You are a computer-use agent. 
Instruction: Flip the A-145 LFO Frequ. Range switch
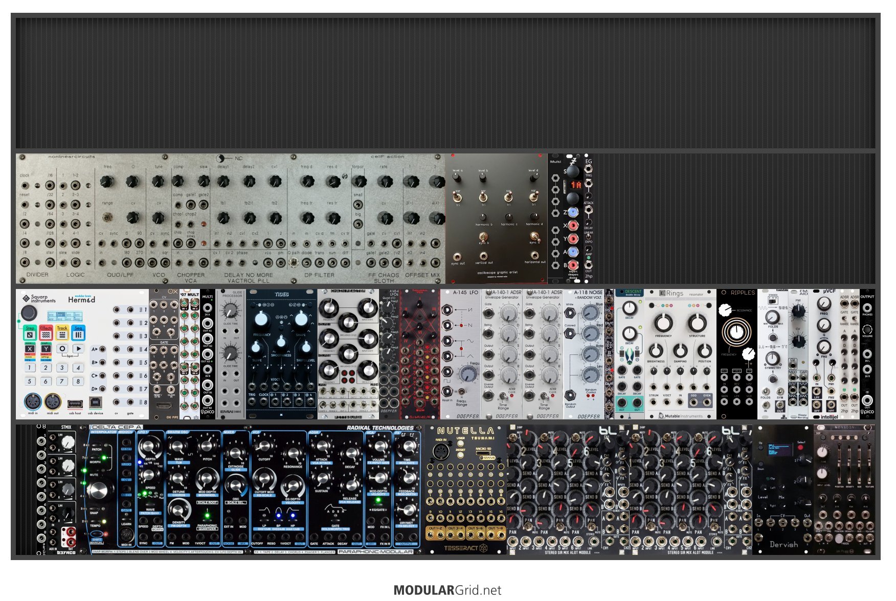[x=461, y=392]
